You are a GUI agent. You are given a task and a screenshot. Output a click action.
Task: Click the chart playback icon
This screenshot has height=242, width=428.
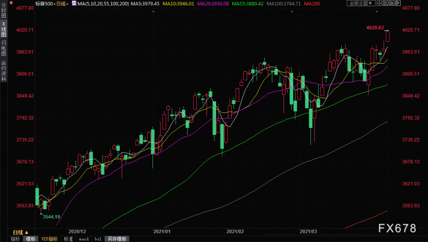pos(392,3)
